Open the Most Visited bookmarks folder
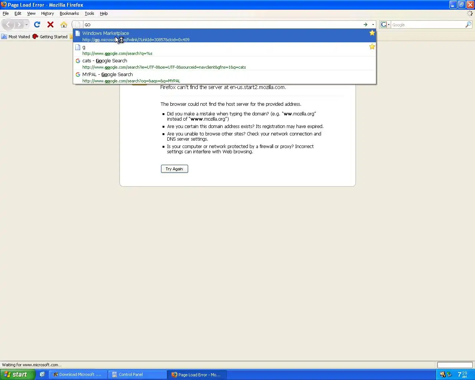This screenshot has width=475, height=380. point(16,37)
